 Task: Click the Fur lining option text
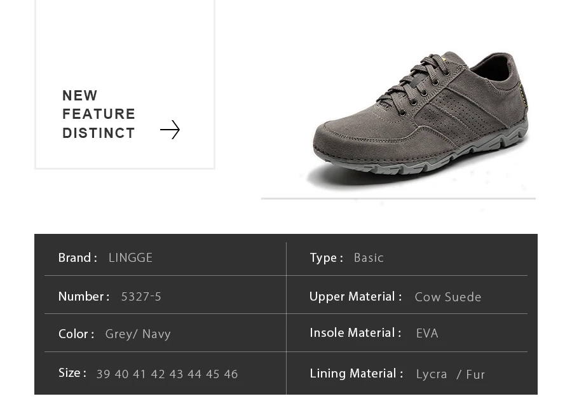tap(475, 374)
